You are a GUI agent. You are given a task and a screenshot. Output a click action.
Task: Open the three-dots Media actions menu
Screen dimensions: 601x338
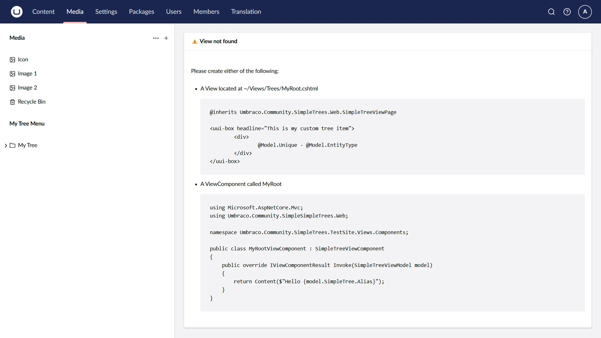(156, 38)
